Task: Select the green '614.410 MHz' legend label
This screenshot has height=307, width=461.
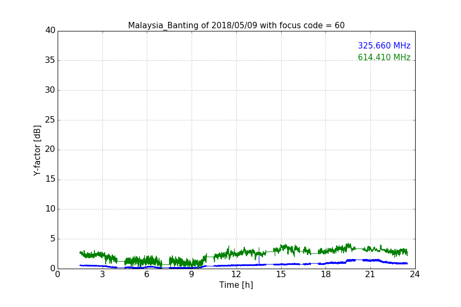Action: click(384, 57)
